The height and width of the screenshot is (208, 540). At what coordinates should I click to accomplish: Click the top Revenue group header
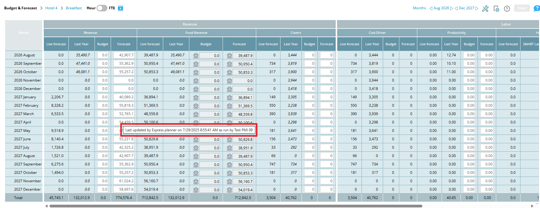(x=190, y=24)
